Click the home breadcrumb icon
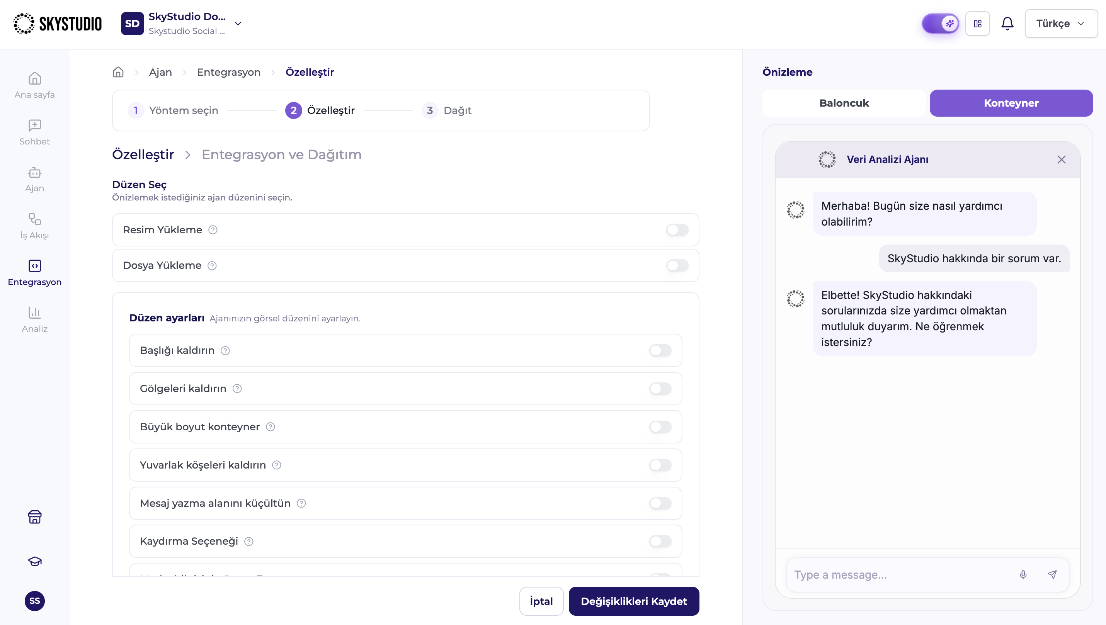 118,72
